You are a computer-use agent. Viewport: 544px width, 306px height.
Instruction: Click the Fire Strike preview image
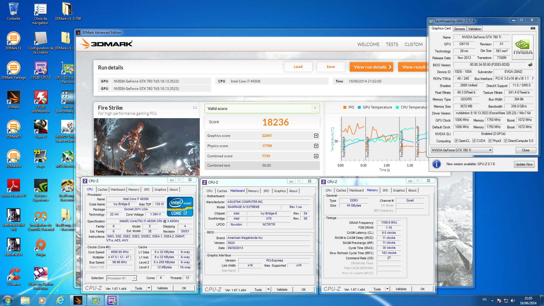coord(146,147)
